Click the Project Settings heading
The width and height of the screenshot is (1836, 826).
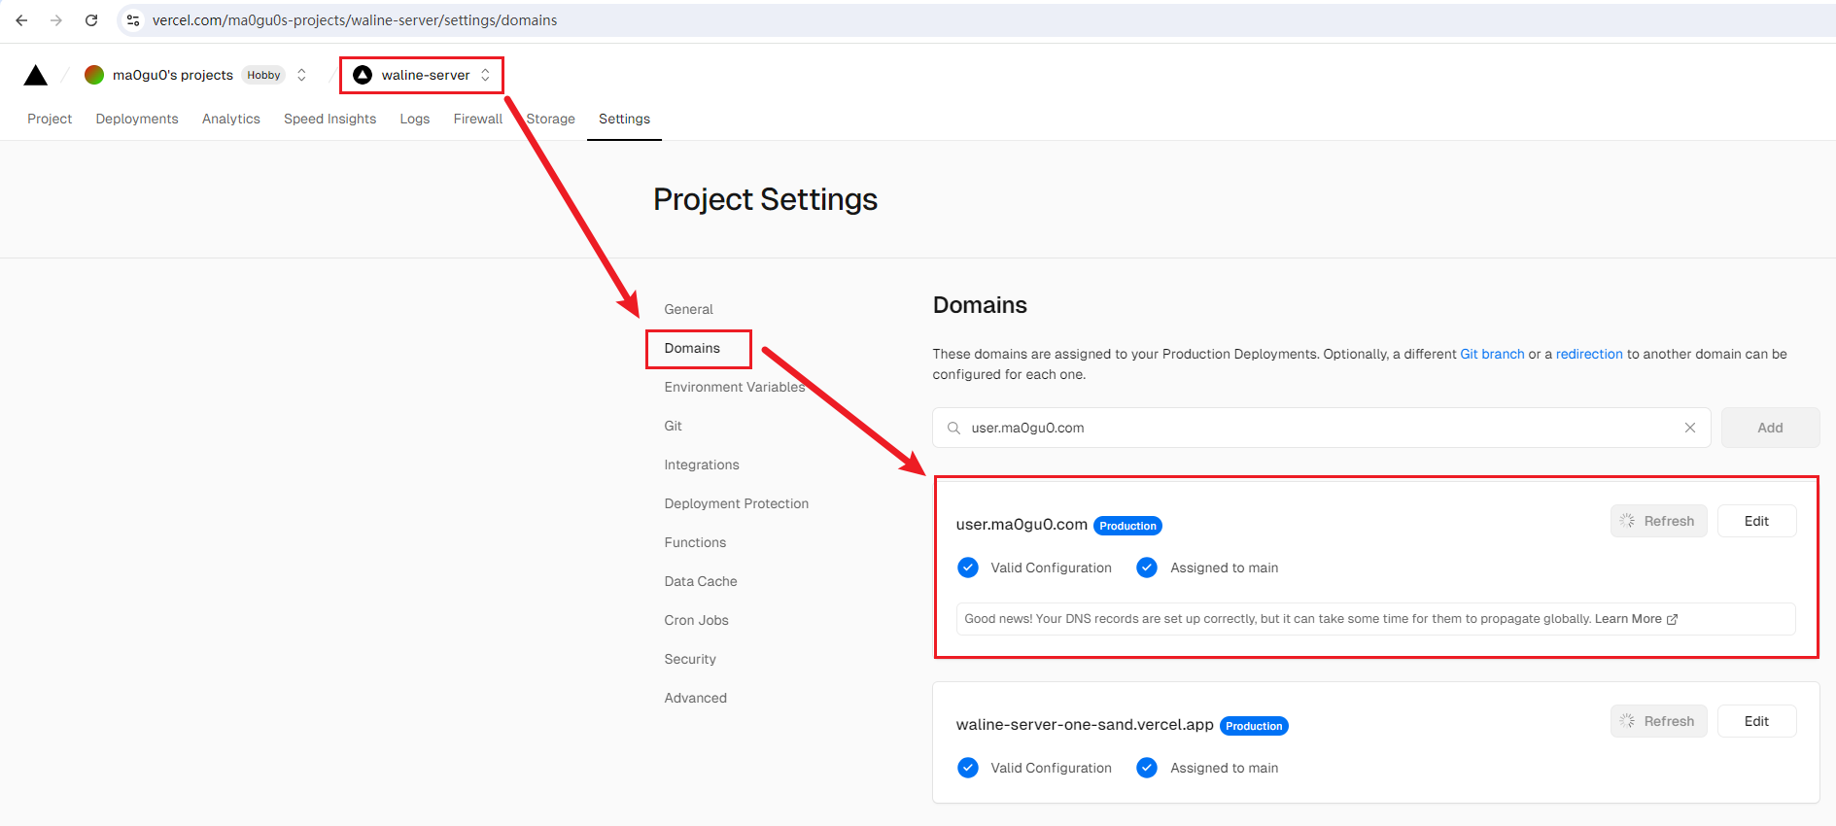765,199
